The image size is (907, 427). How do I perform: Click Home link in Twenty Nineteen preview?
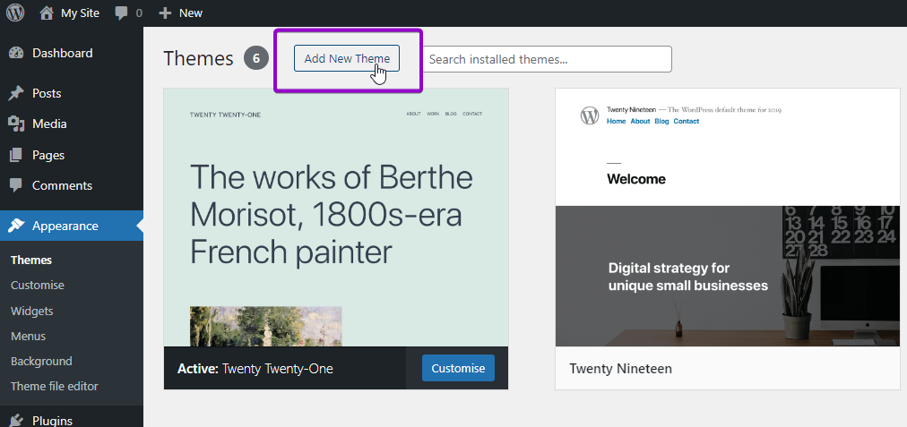click(616, 122)
